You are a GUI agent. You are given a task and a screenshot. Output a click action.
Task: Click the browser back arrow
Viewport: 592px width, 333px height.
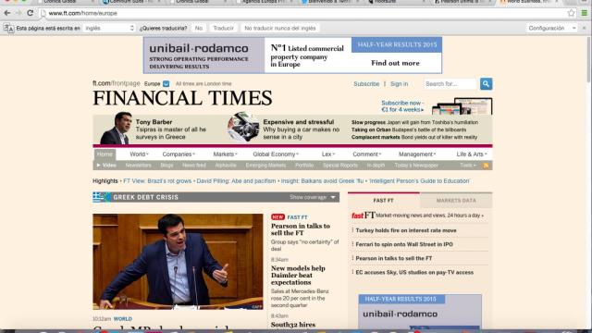(6, 13)
